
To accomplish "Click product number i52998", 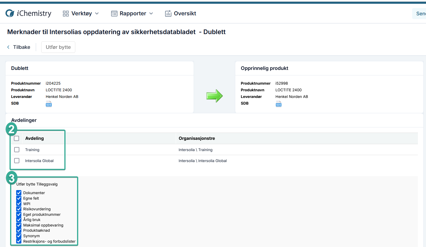I will pos(282,83).
